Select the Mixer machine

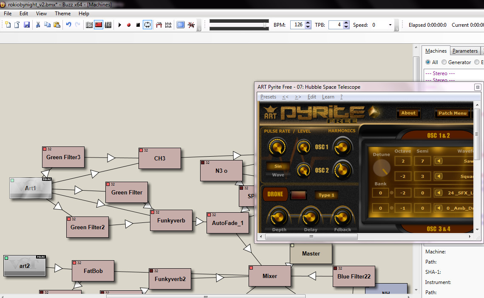[270, 276]
